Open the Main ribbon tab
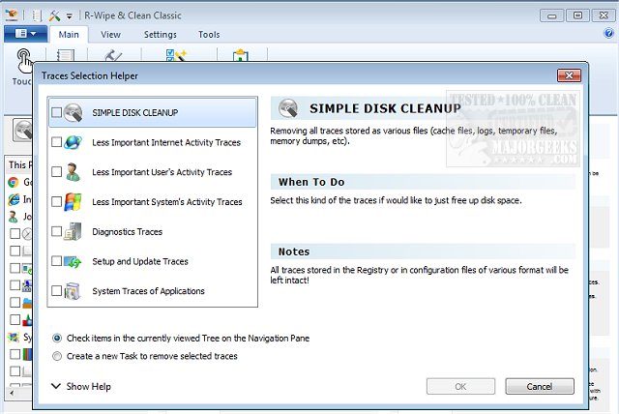619x414 pixels. tap(69, 34)
